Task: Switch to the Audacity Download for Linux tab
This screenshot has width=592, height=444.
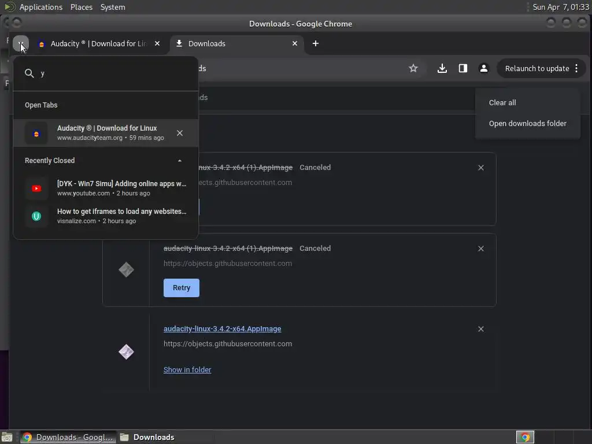Action: [x=99, y=44]
